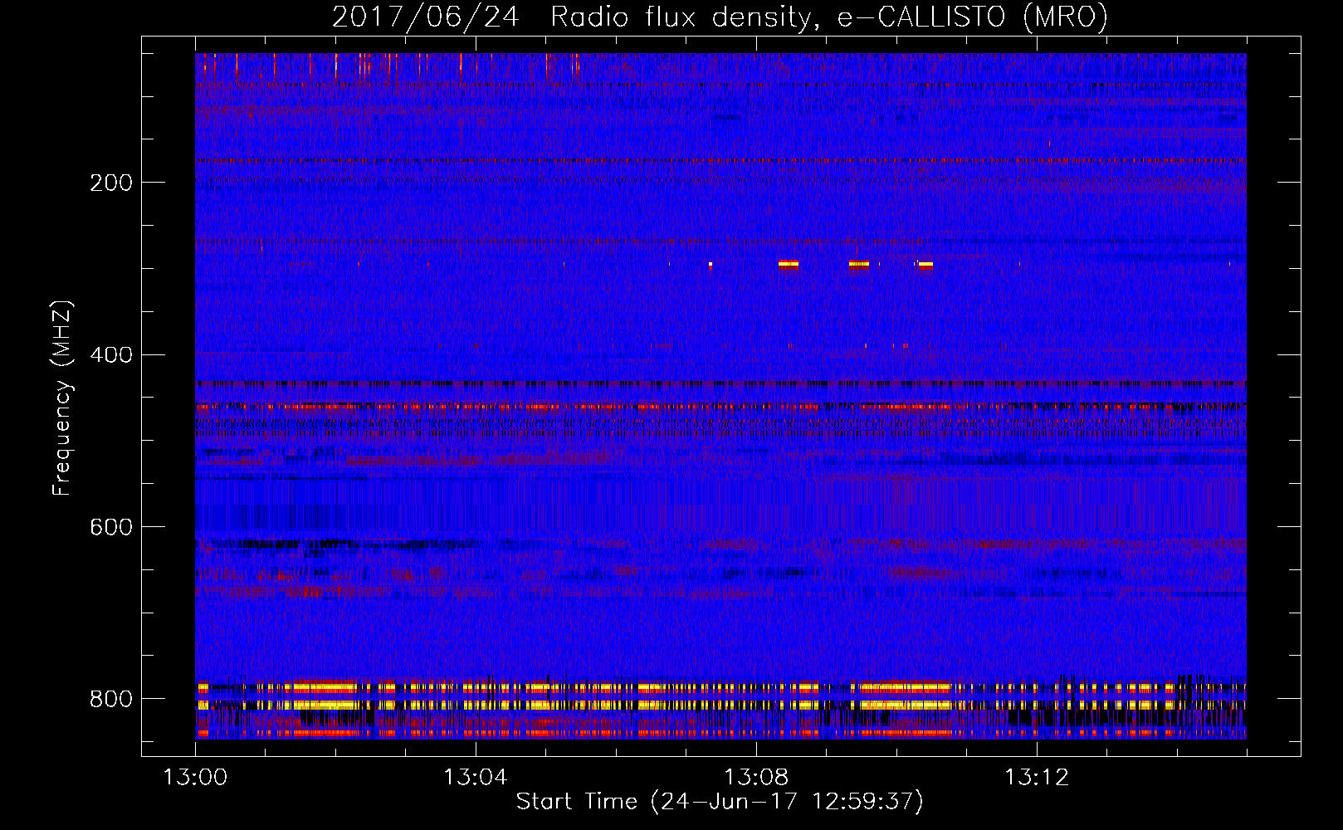1343x830 pixels.
Task: Click the '200' frequency tick label
Action: [110, 183]
